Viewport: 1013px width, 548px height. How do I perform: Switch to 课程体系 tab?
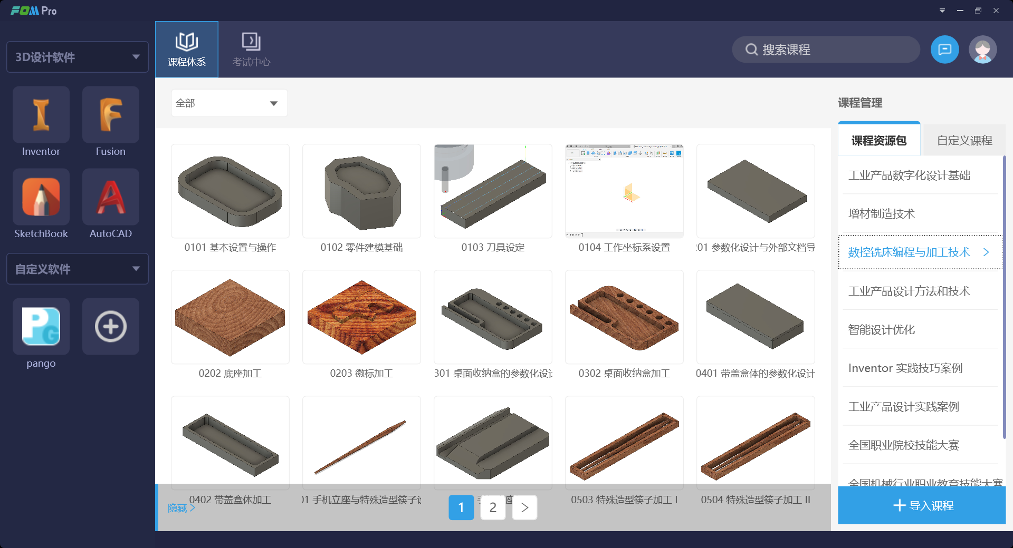click(x=187, y=50)
